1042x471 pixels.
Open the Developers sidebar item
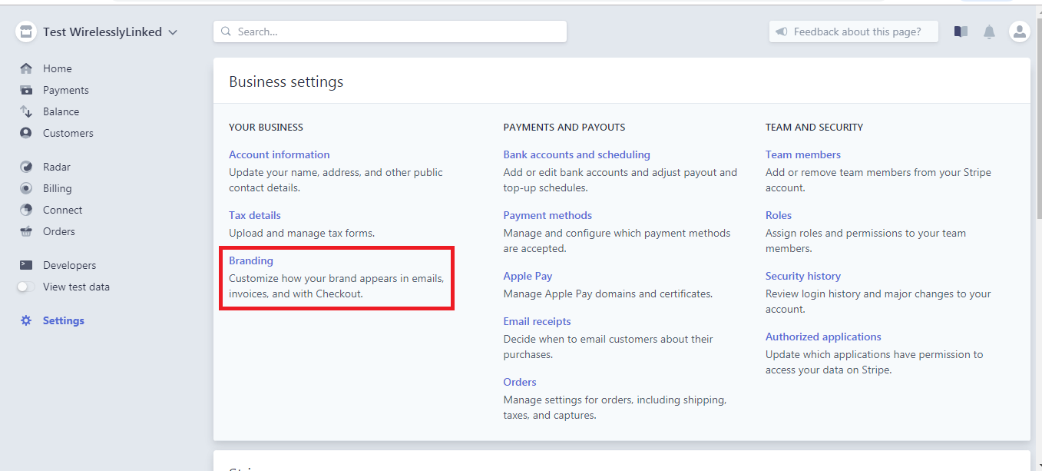coord(69,265)
